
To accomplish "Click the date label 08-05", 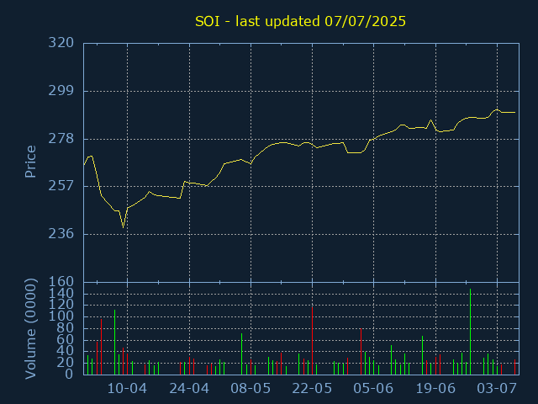I will (251, 389).
